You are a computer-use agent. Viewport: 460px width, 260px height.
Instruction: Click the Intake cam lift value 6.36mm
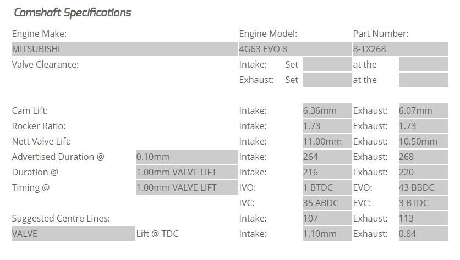coord(327,110)
